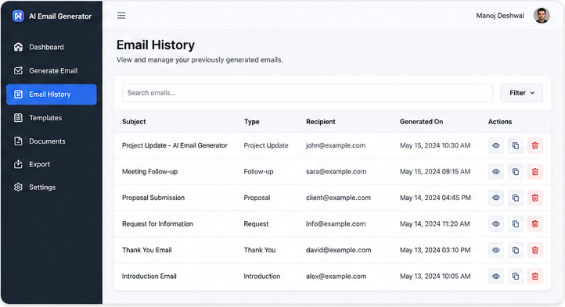Click the date May 13, 2024 03:10 PM
This screenshot has width=565, height=307.
pos(435,250)
